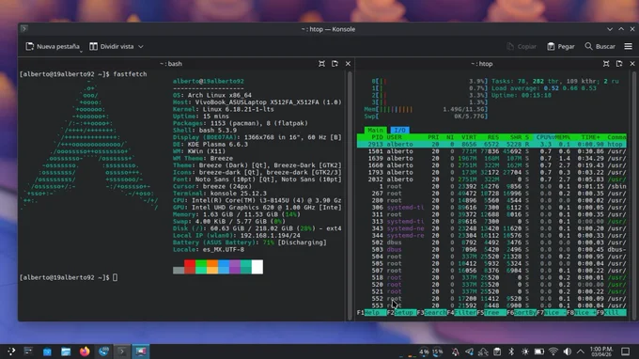Viewport: 639px width, 359px height.
Task: Open the KDE application launcher
Action: (11, 351)
